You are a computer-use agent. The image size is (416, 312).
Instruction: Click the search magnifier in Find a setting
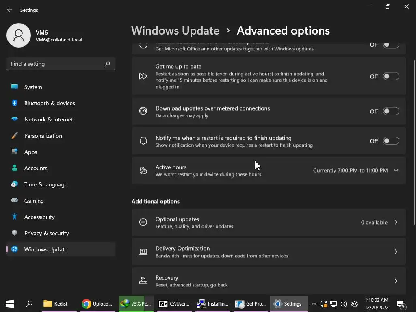[107, 64]
